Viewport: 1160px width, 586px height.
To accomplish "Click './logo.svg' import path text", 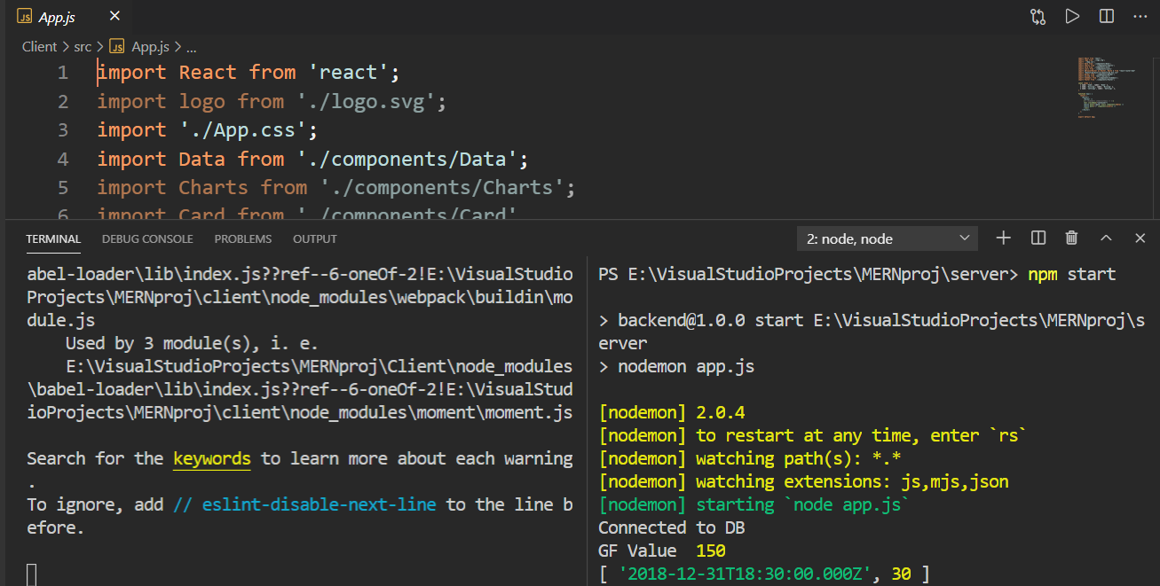I will point(367,102).
